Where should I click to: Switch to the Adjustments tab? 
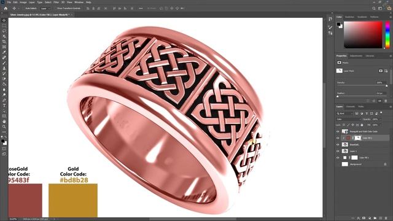[356, 56]
